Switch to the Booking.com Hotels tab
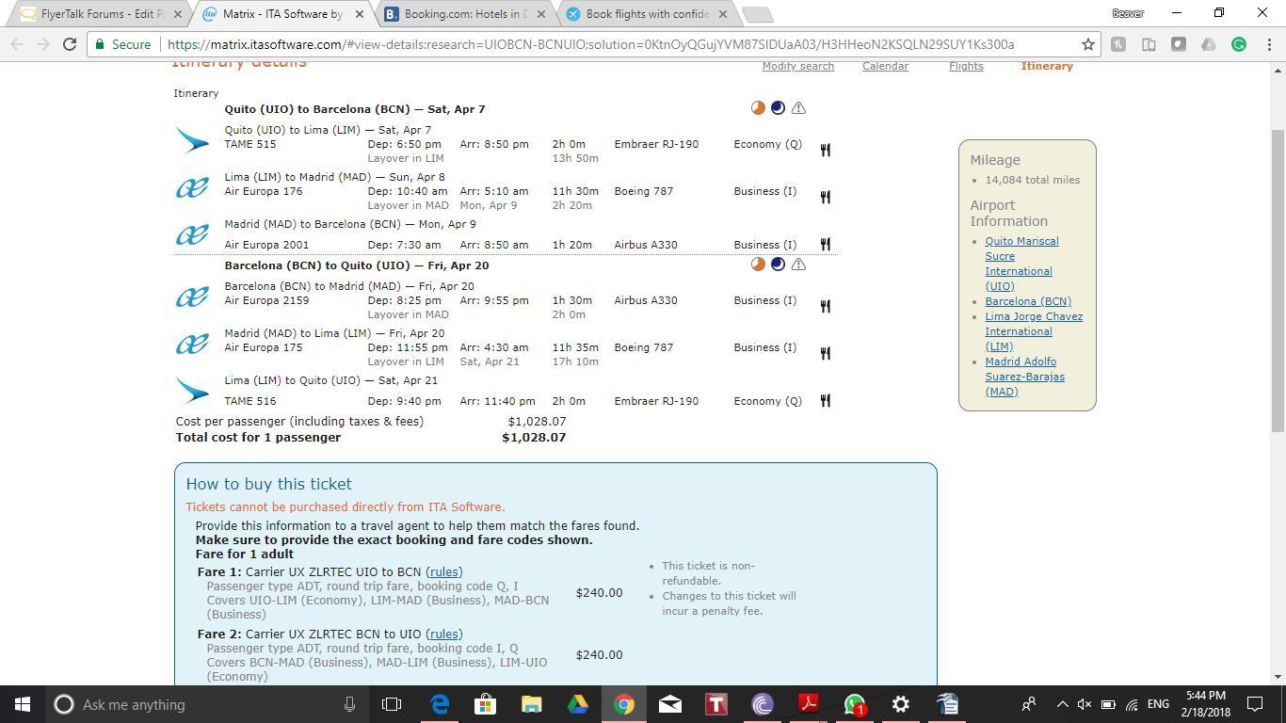The width and height of the screenshot is (1286, 723). click(x=466, y=14)
